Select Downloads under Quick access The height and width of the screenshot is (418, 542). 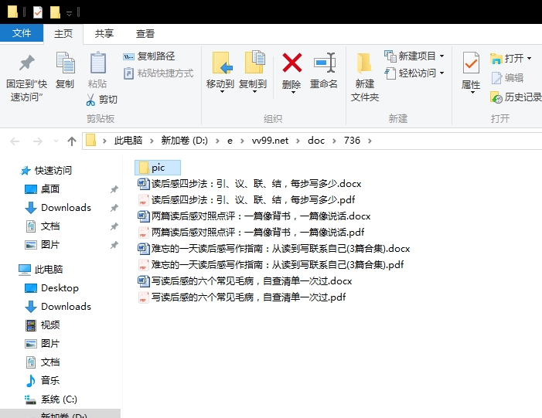(66, 208)
